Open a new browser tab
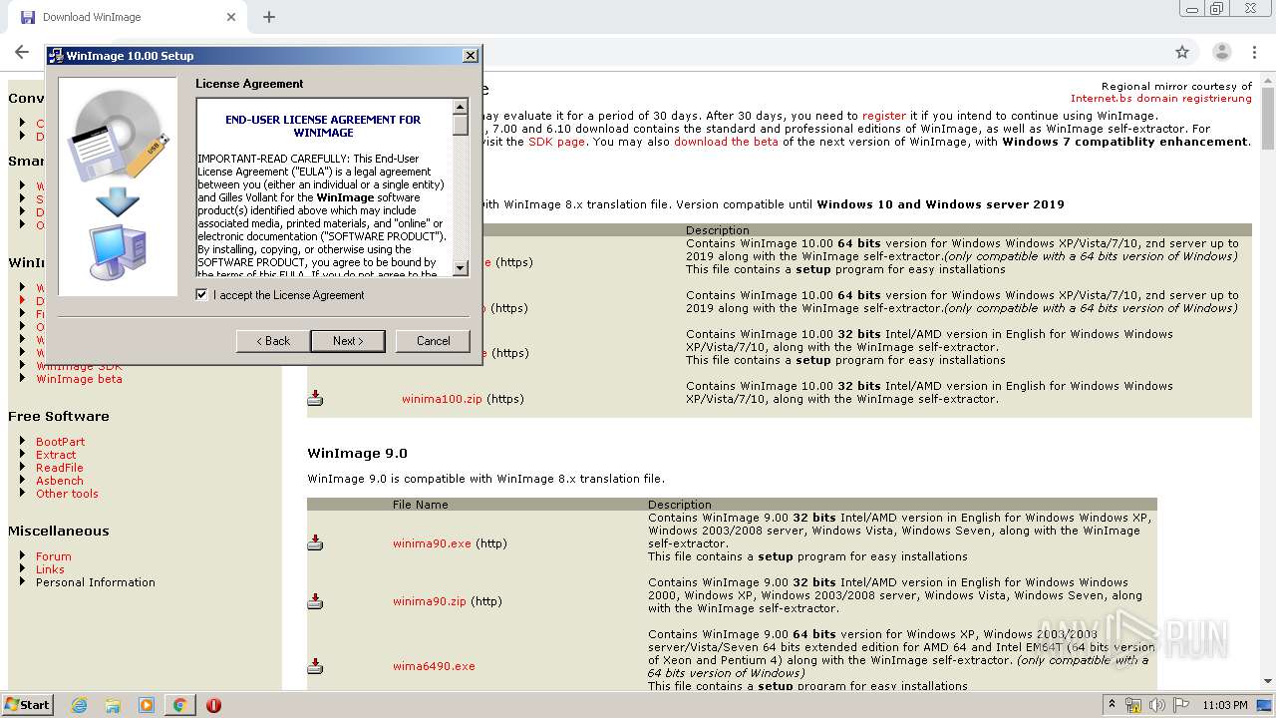 pos(269,17)
